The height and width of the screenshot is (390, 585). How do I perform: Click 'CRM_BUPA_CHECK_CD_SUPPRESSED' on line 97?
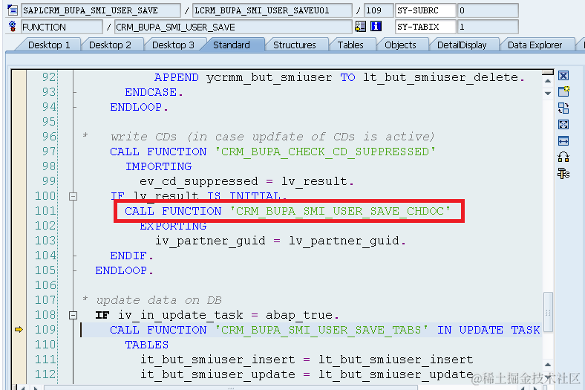(x=325, y=152)
